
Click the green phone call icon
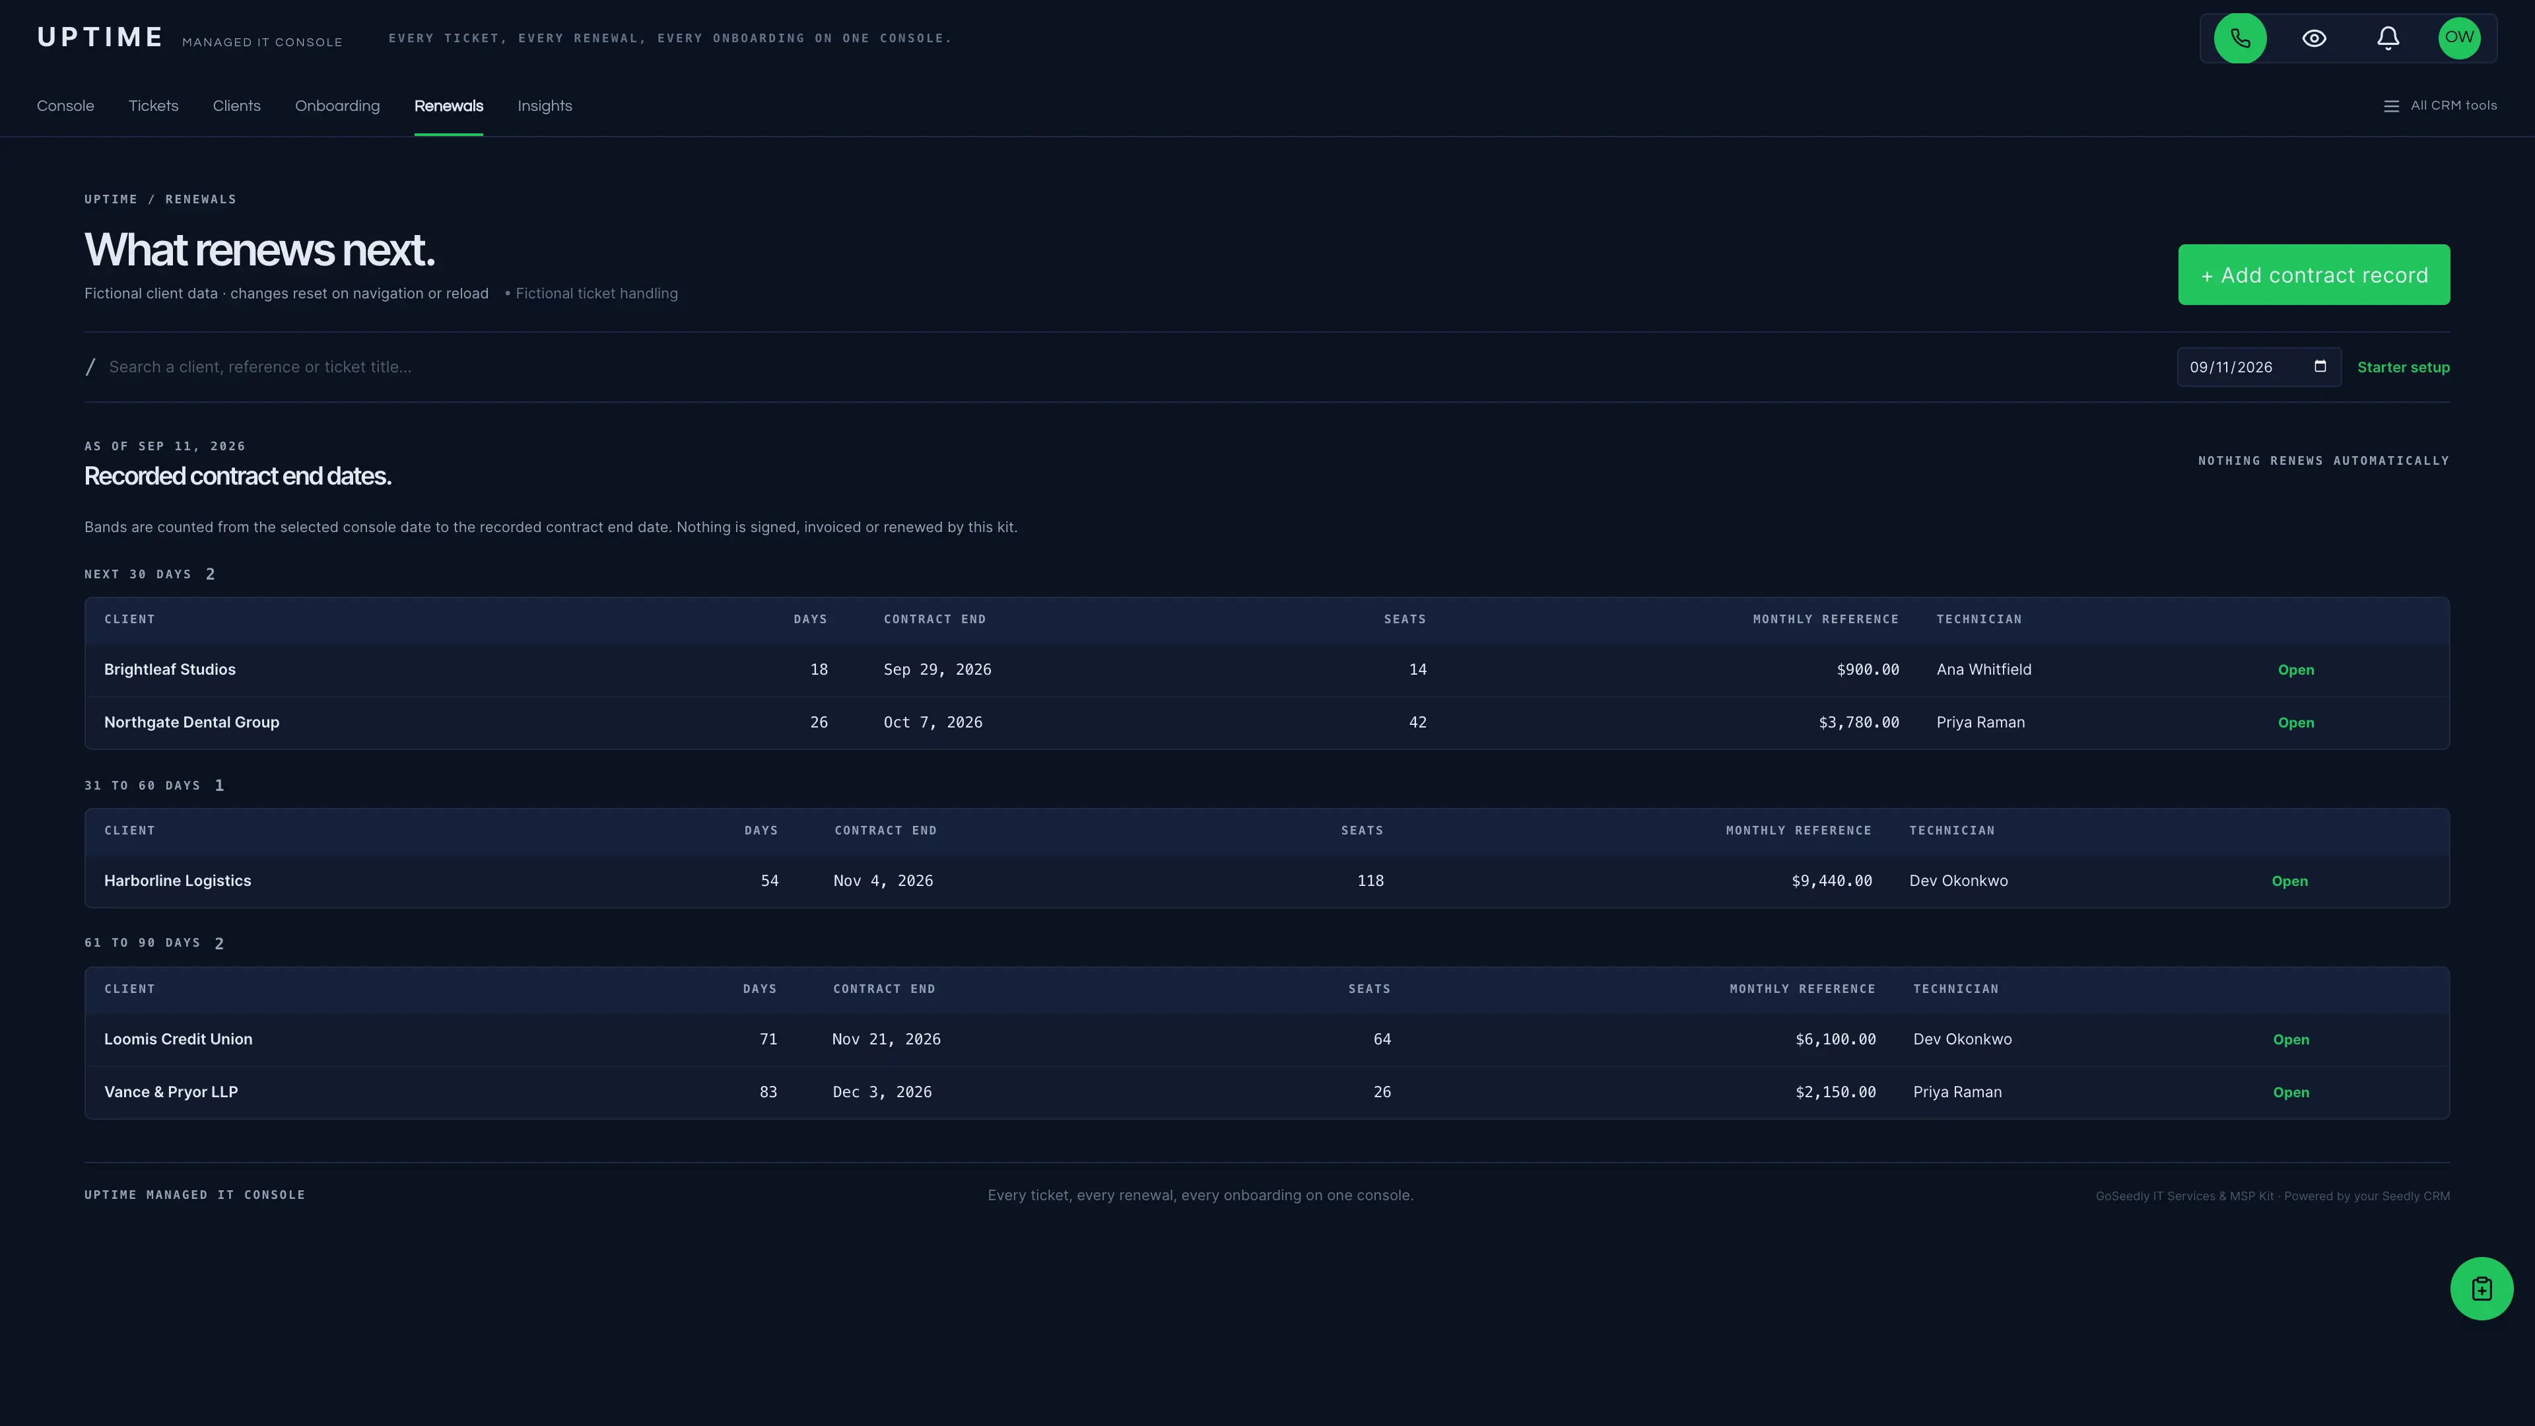pos(2240,38)
